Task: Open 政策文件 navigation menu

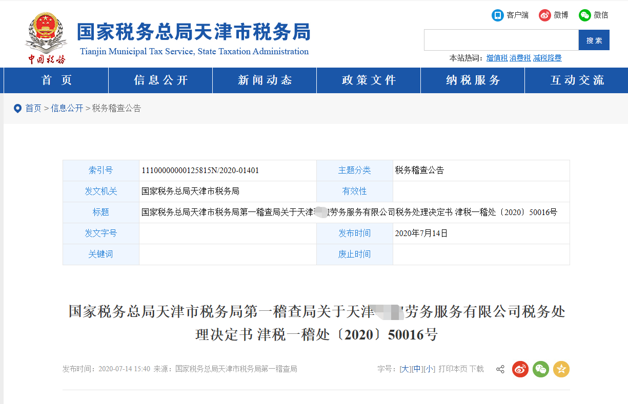Action: coord(369,80)
